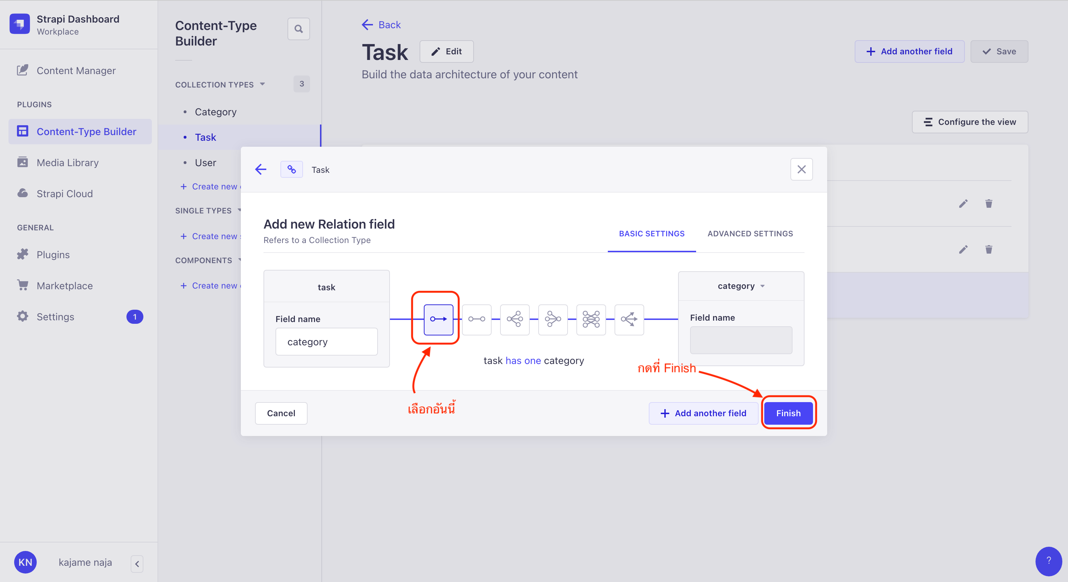Click the relation link icon beside Task
Image resolution: width=1068 pixels, height=582 pixels.
pyautogui.click(x=291, y=169)
